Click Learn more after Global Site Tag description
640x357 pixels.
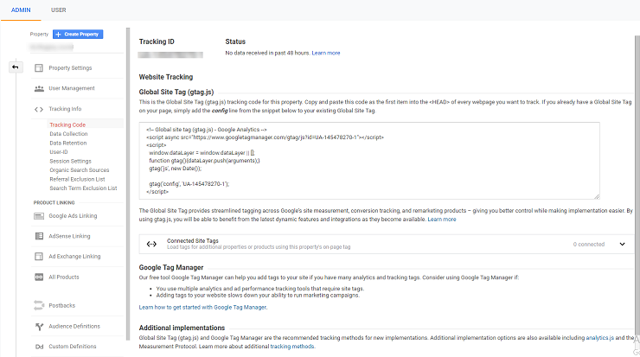pos(442,220)
